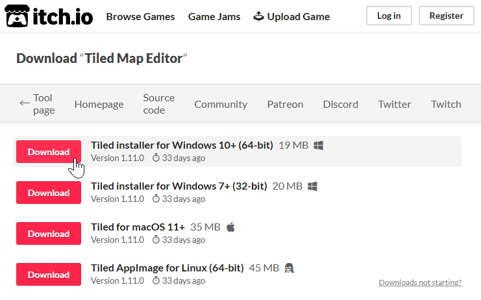Click 'Version 1.11.0' in Windows 10+ row
Image resolution: width=481 pixels, height=300 pixels.
click(117, 158)
